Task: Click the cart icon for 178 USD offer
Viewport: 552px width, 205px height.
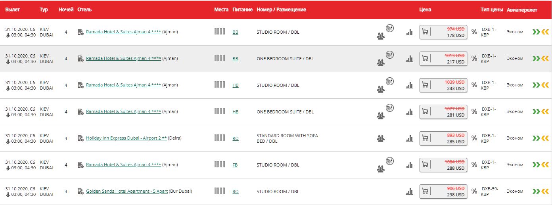Action: tap(425, 32)
